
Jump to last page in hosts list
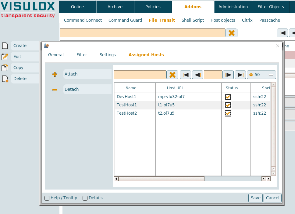(240, 75)
